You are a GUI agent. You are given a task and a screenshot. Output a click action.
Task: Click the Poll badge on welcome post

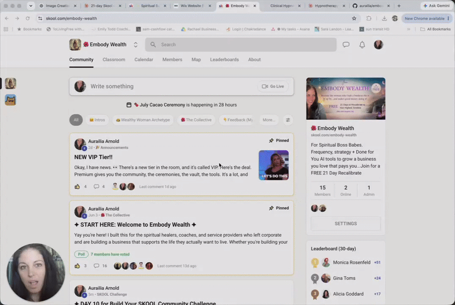point(81,254)
